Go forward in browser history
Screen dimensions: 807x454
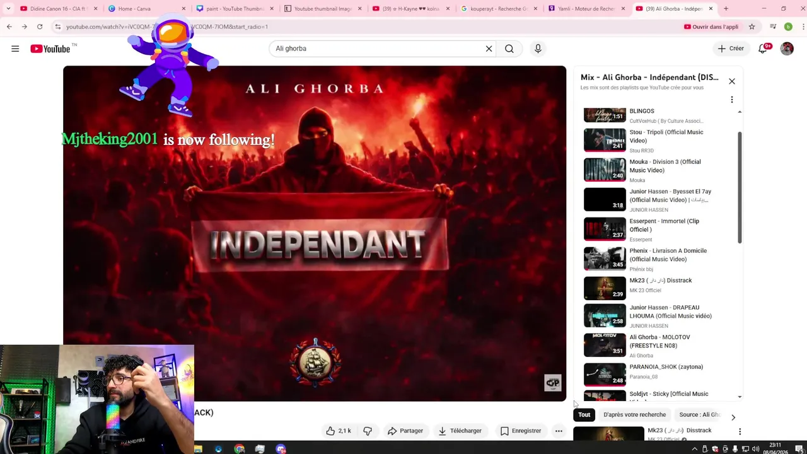24,26
